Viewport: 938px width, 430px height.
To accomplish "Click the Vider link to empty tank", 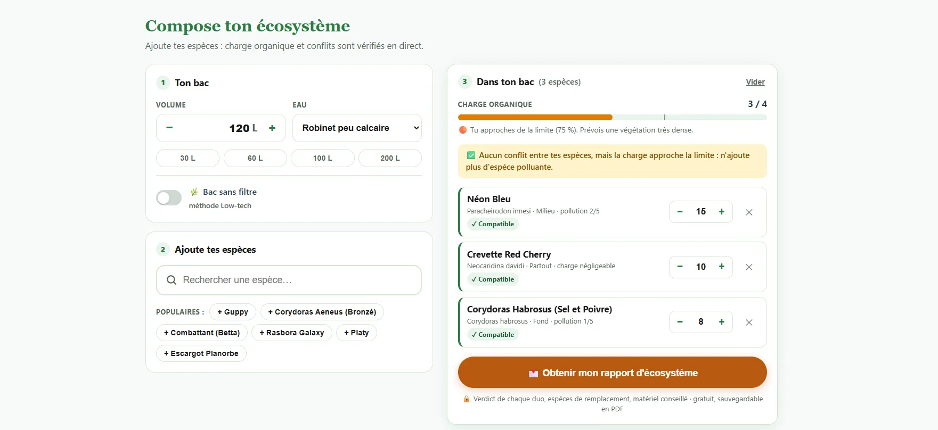I will pos(755,82).
